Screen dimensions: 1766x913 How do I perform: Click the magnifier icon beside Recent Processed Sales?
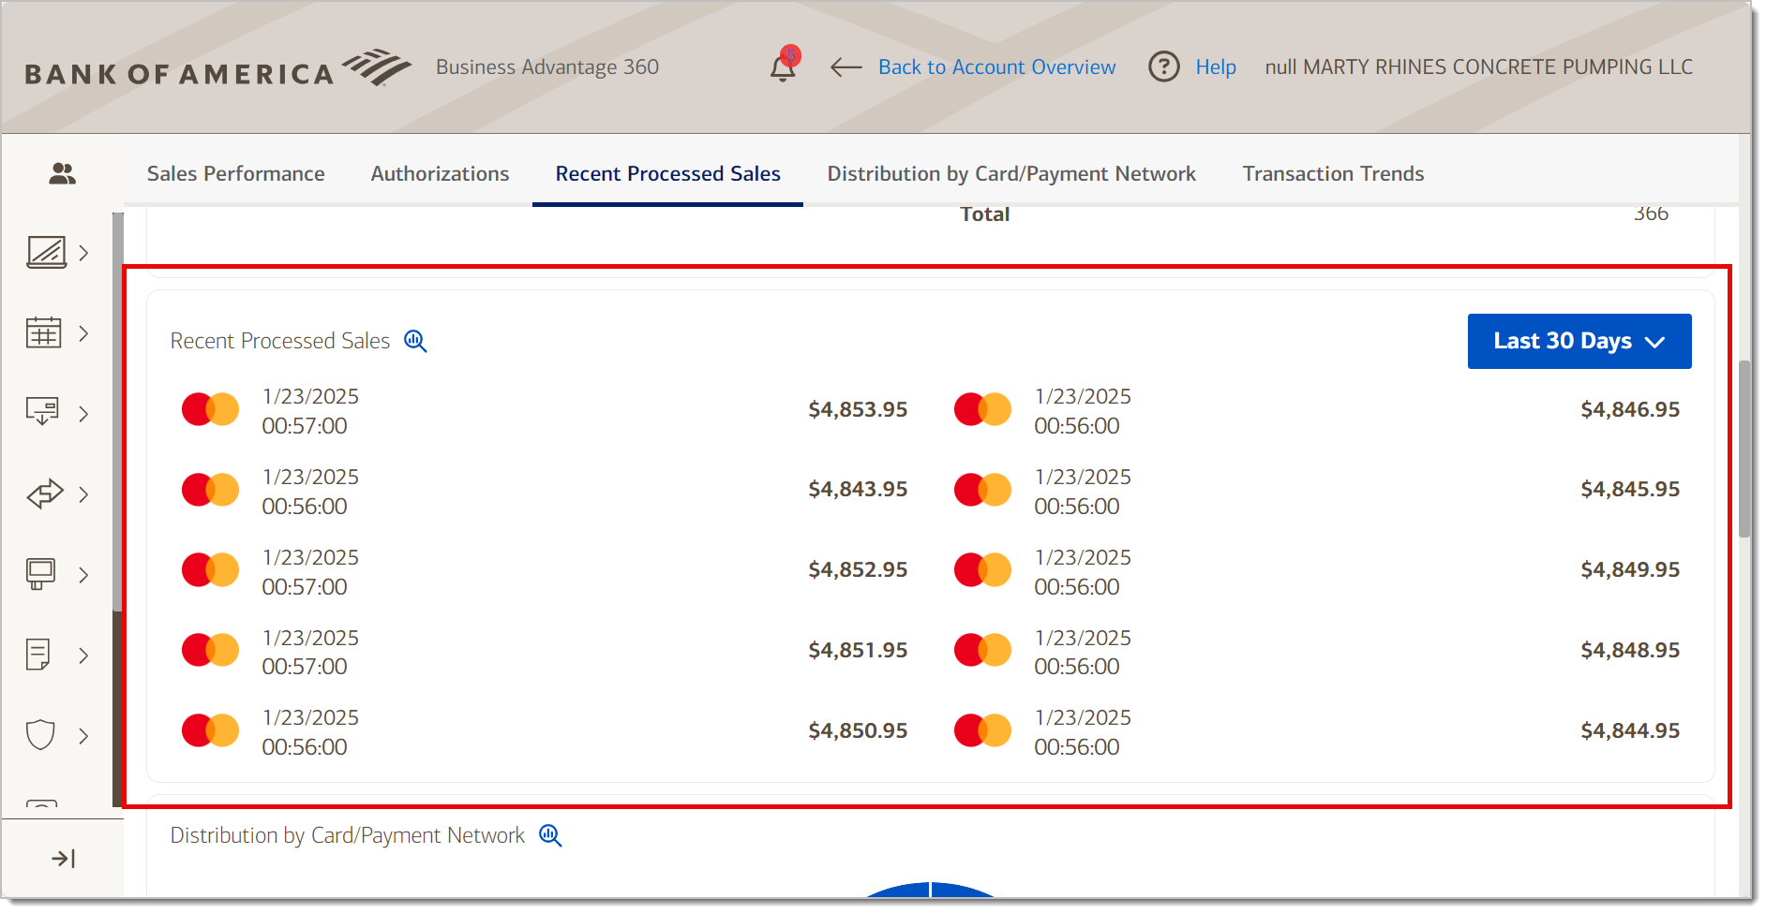pyautogui.click(x=415, y=341)
